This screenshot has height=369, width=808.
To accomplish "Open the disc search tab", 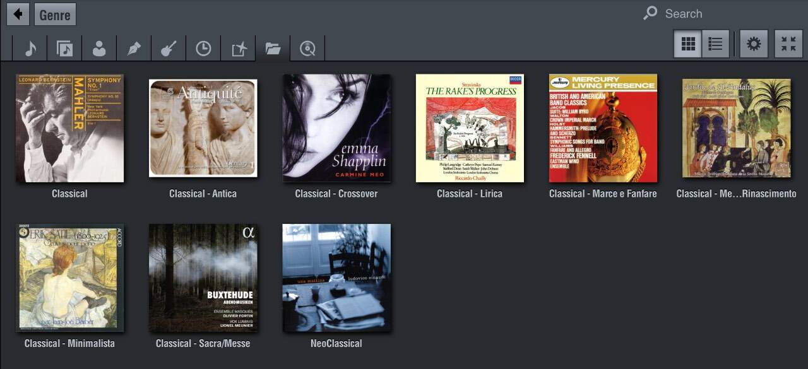I will (x=307, y=49).
